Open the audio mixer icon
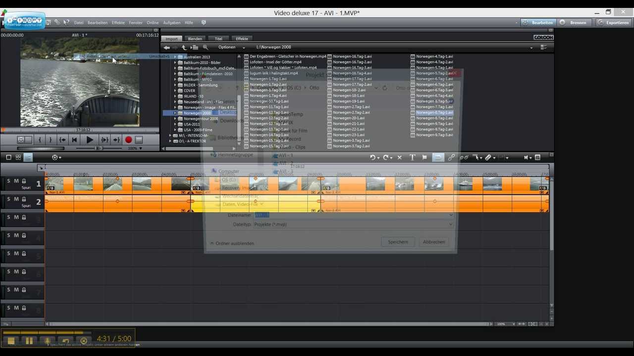The image size is (634, 356). tap(537, 157)
